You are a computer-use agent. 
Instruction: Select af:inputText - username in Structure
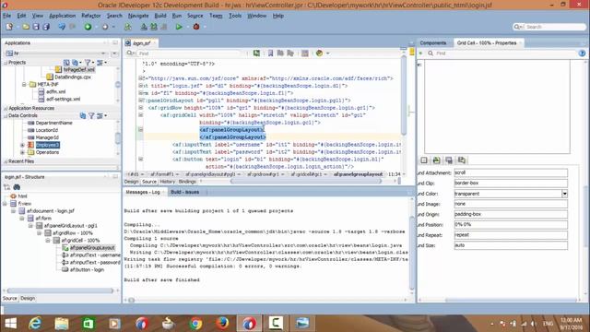[x=95, y=255]
